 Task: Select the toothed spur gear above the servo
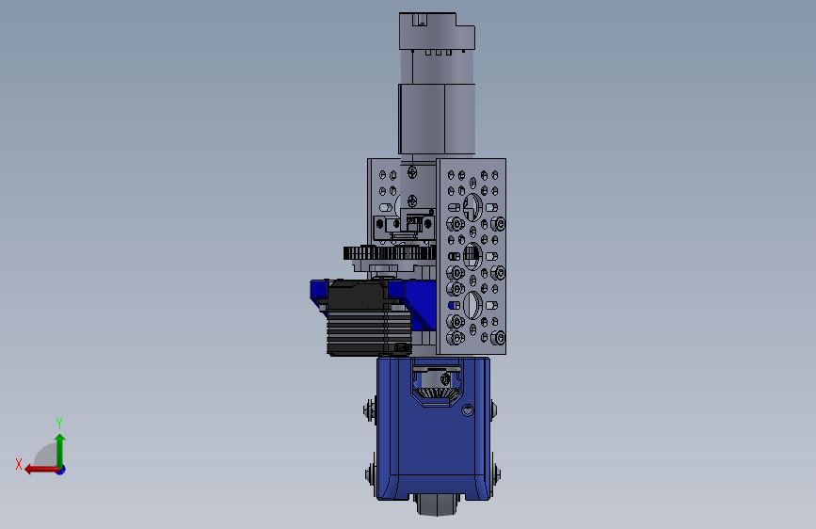(x=390, y=253)
